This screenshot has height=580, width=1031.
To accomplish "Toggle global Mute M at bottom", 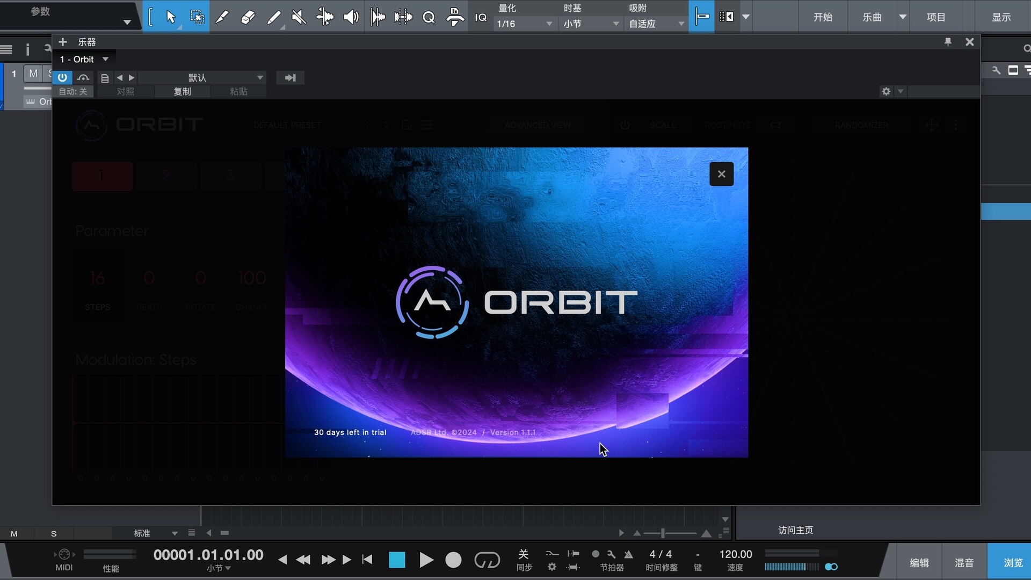I will [14, 533].
